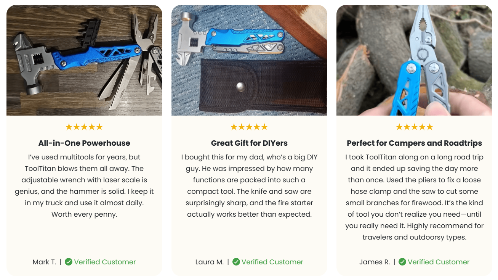
Task: Open the photo of multitool with black pouch
Action: click(249, 60)
